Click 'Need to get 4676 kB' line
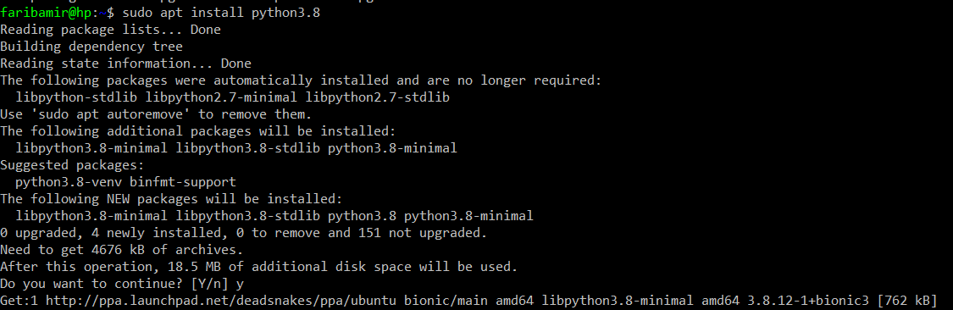The height and width of the screenshot is (310, 953). (x=122, y=249)
